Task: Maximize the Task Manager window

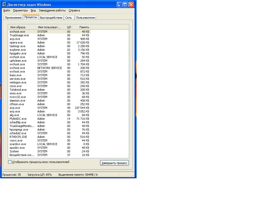Action: [x=126, y=5]
